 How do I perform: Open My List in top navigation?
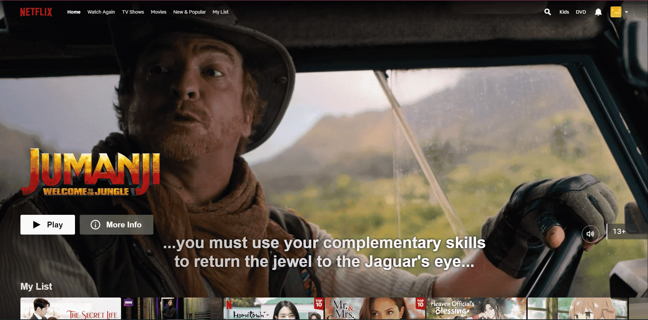coord(221,12)
